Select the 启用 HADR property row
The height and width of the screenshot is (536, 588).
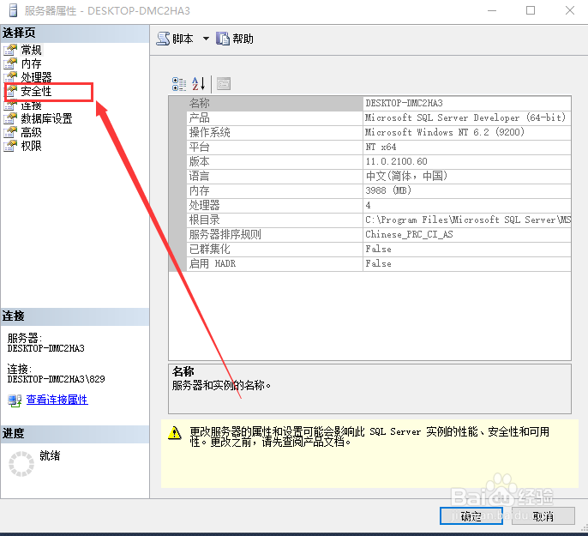pyautogui.click(x=379, y=264)
